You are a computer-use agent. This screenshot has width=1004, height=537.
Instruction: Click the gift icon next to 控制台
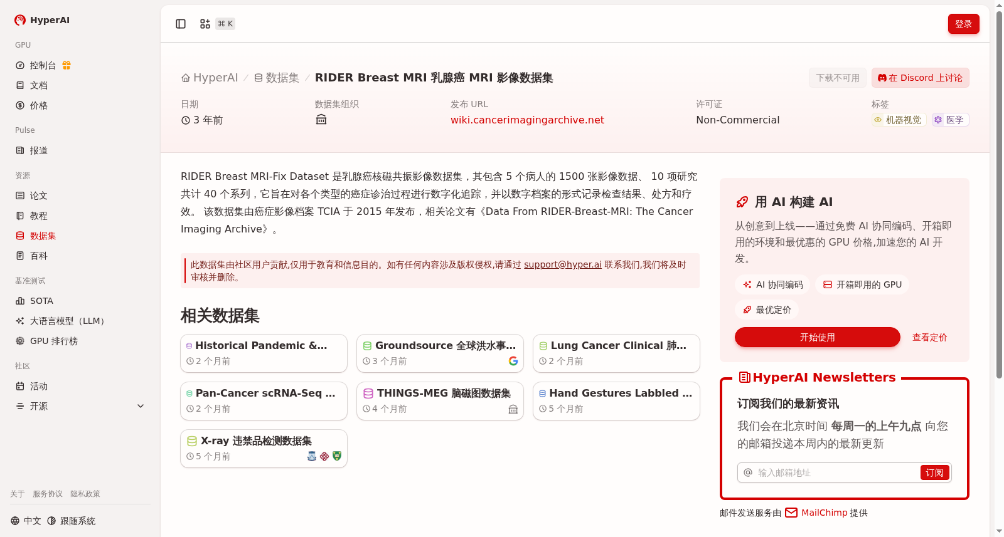[x=67, y=65]
